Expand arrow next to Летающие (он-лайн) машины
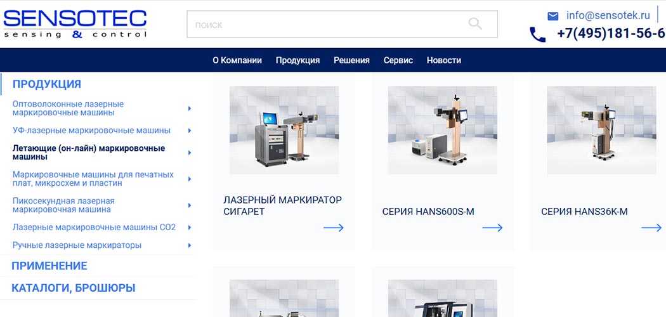The height and width of the screenshot is (317, 666). pos(190,153)
